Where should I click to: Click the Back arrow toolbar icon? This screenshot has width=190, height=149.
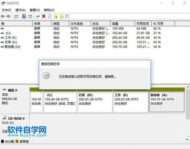coord(3,16)
